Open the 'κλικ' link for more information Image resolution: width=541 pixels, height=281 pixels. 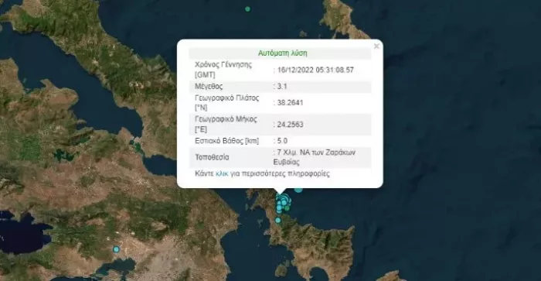pos(222,173)
